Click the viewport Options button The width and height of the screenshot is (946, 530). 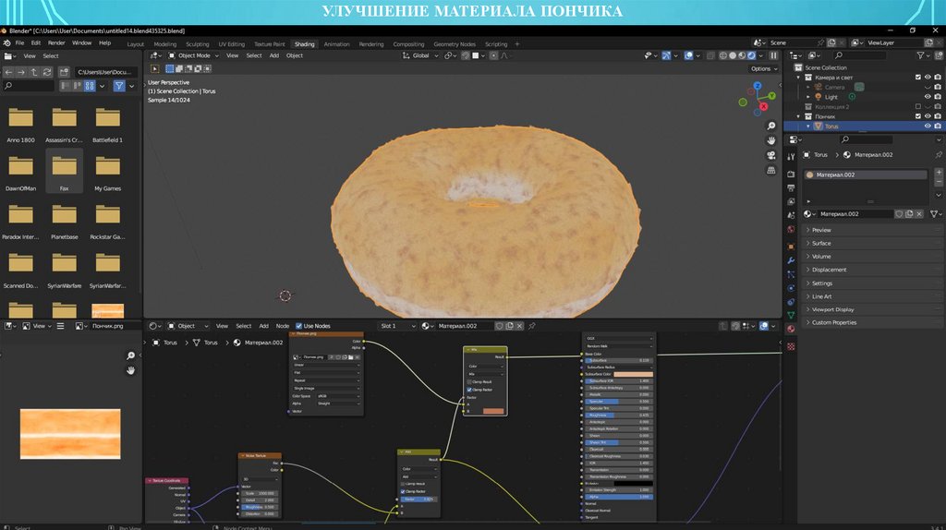(762, 68)
